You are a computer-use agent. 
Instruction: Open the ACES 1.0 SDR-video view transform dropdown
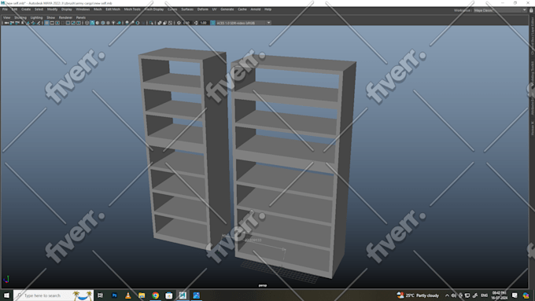244,23
